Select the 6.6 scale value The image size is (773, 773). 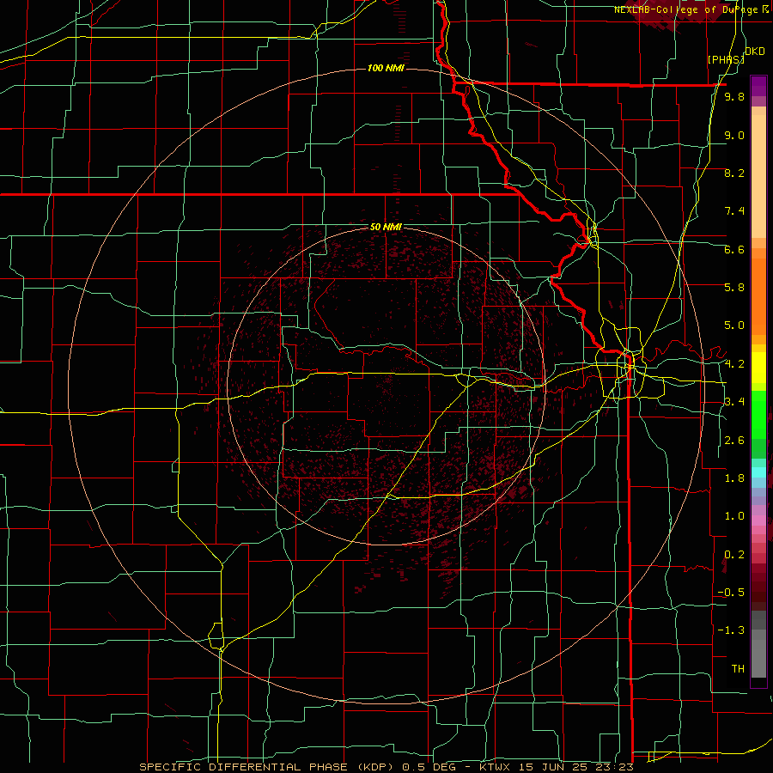point(734,249)
